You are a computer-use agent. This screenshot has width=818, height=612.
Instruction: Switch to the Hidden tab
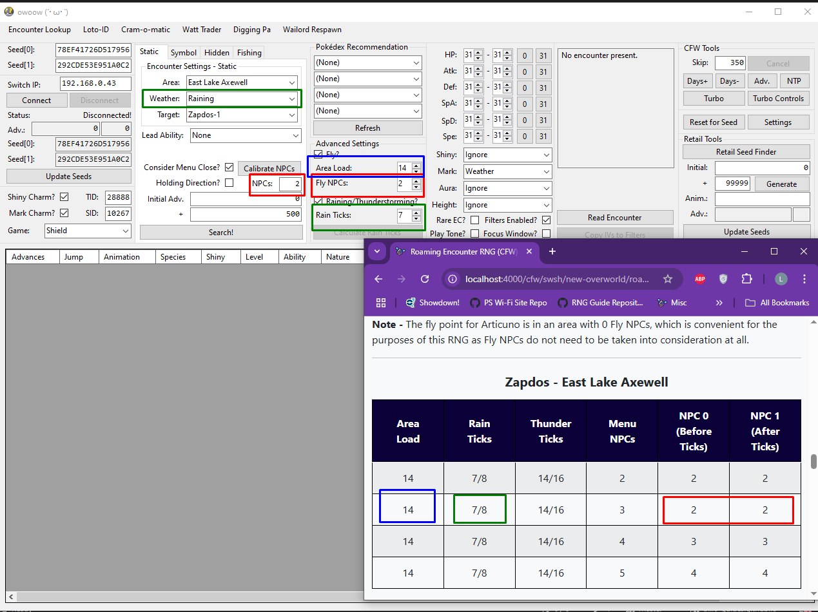click(x=217, y=53)
